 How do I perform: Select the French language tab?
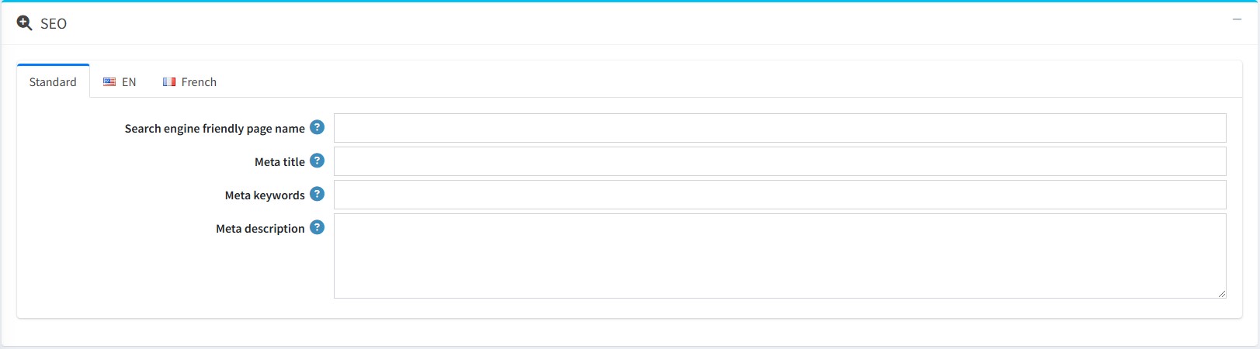[x=190, y=82]
